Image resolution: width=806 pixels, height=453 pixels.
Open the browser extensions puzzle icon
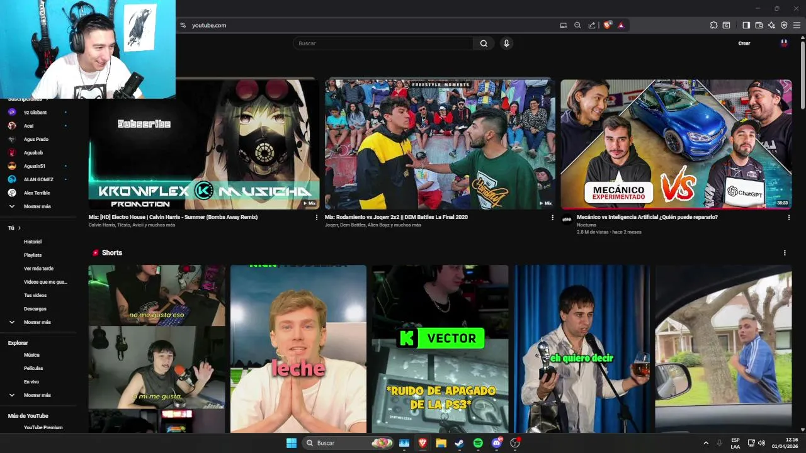coord(713,25)
